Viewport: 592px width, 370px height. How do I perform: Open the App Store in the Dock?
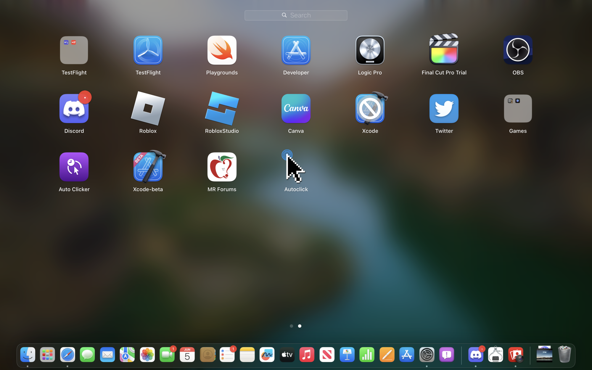tap(407, 355)
